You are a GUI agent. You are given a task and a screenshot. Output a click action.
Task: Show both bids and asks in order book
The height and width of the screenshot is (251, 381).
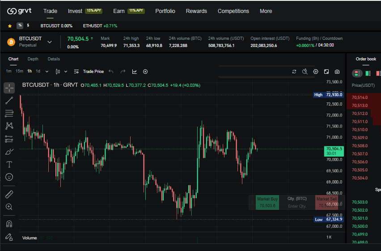(x=357, y=73)
